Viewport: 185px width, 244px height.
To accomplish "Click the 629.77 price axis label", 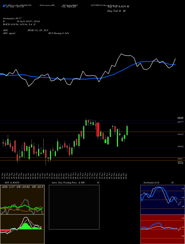I will (181, 122).
